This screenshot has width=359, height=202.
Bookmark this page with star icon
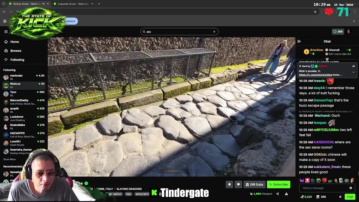(x=315, y=12)
